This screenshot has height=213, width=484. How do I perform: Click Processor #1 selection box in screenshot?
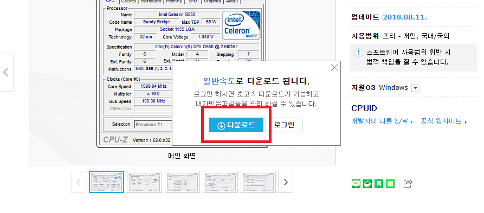(153, 125)
